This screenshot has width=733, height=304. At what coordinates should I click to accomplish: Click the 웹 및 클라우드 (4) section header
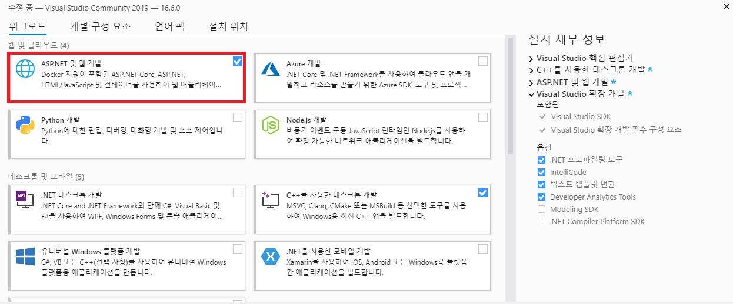tap(39, 45)
